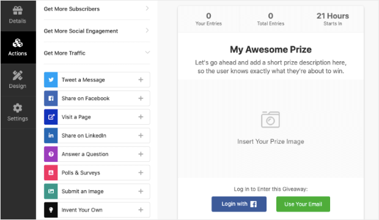Expand Get More Subscribers section
This screenshot has width=379, height=220.
pos(97,9)
